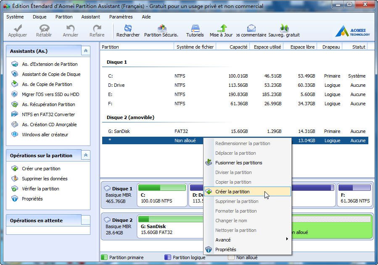Click Supprimer les données in sidebar

tap(45, 179)
